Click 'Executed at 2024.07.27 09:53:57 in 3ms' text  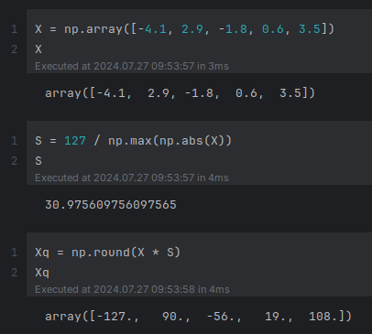click(x=132, y=66)
